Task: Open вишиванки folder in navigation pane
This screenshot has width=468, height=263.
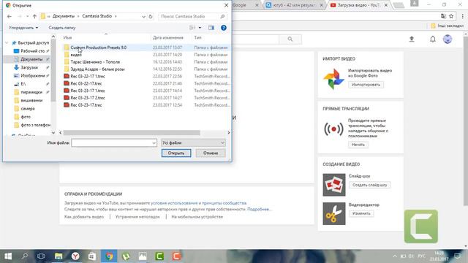Action: (31, 101)
